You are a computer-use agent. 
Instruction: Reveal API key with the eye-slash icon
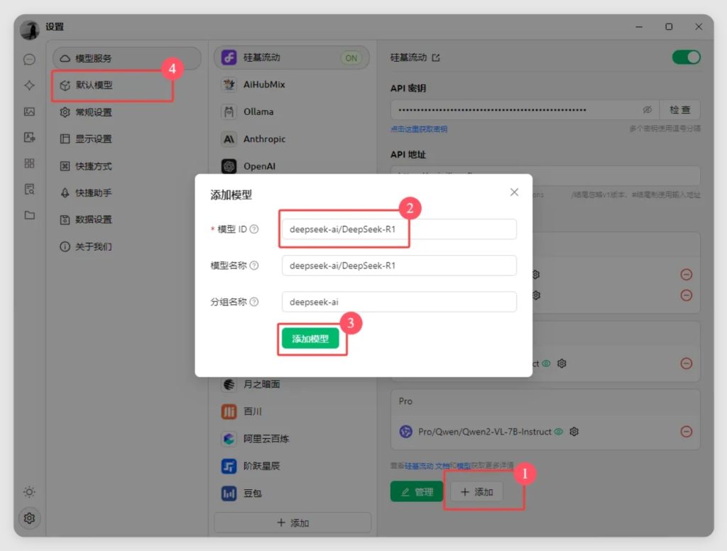pyautogui.click(x=647, y=110)
